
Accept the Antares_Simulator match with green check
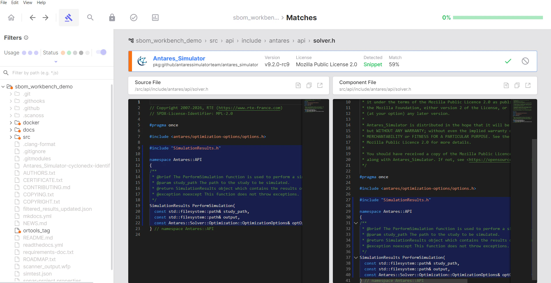[508, 61]
